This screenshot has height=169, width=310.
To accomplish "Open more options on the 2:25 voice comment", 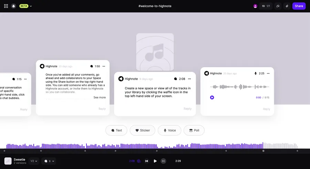I will (x=268, y=74).
